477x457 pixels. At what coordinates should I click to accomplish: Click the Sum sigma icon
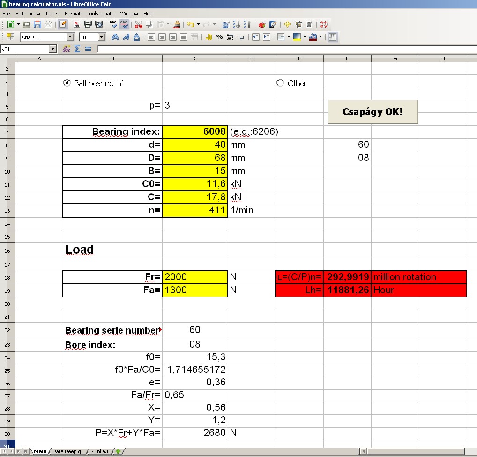[77, 49]
